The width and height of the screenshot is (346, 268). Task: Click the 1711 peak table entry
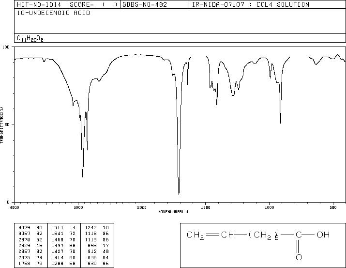tap(58, 228)
